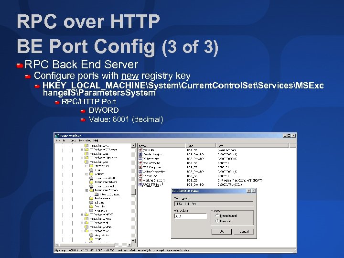Close the Edit DWORD Value dialog
The image size is (344, 258).
(x=253, y=191)
